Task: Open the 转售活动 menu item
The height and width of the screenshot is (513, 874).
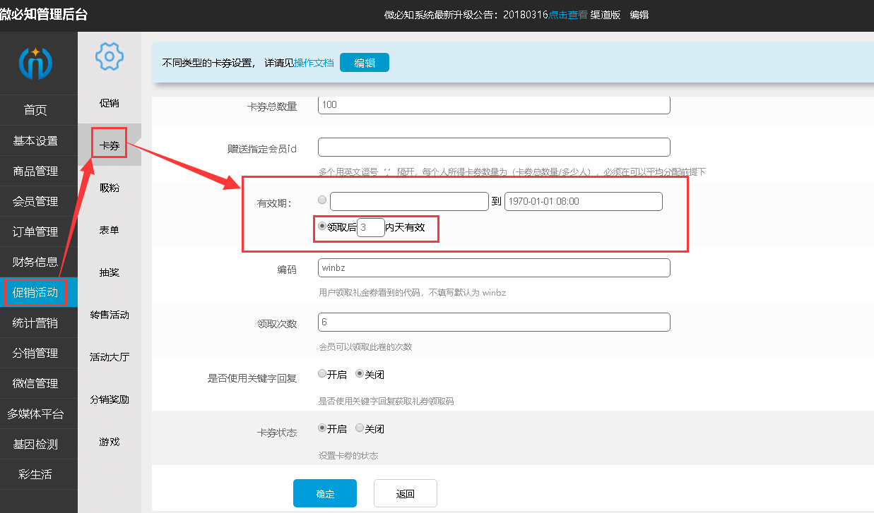Action: pyautogui.click(x=109, y=315)
